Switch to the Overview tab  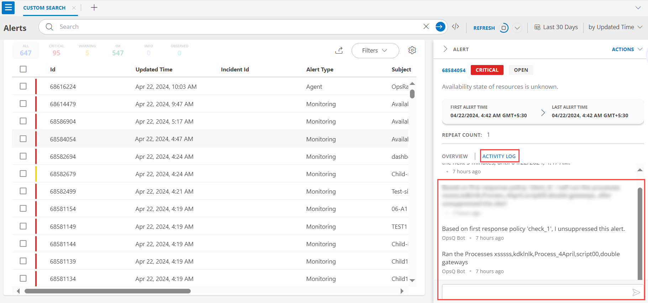[455, 156]
